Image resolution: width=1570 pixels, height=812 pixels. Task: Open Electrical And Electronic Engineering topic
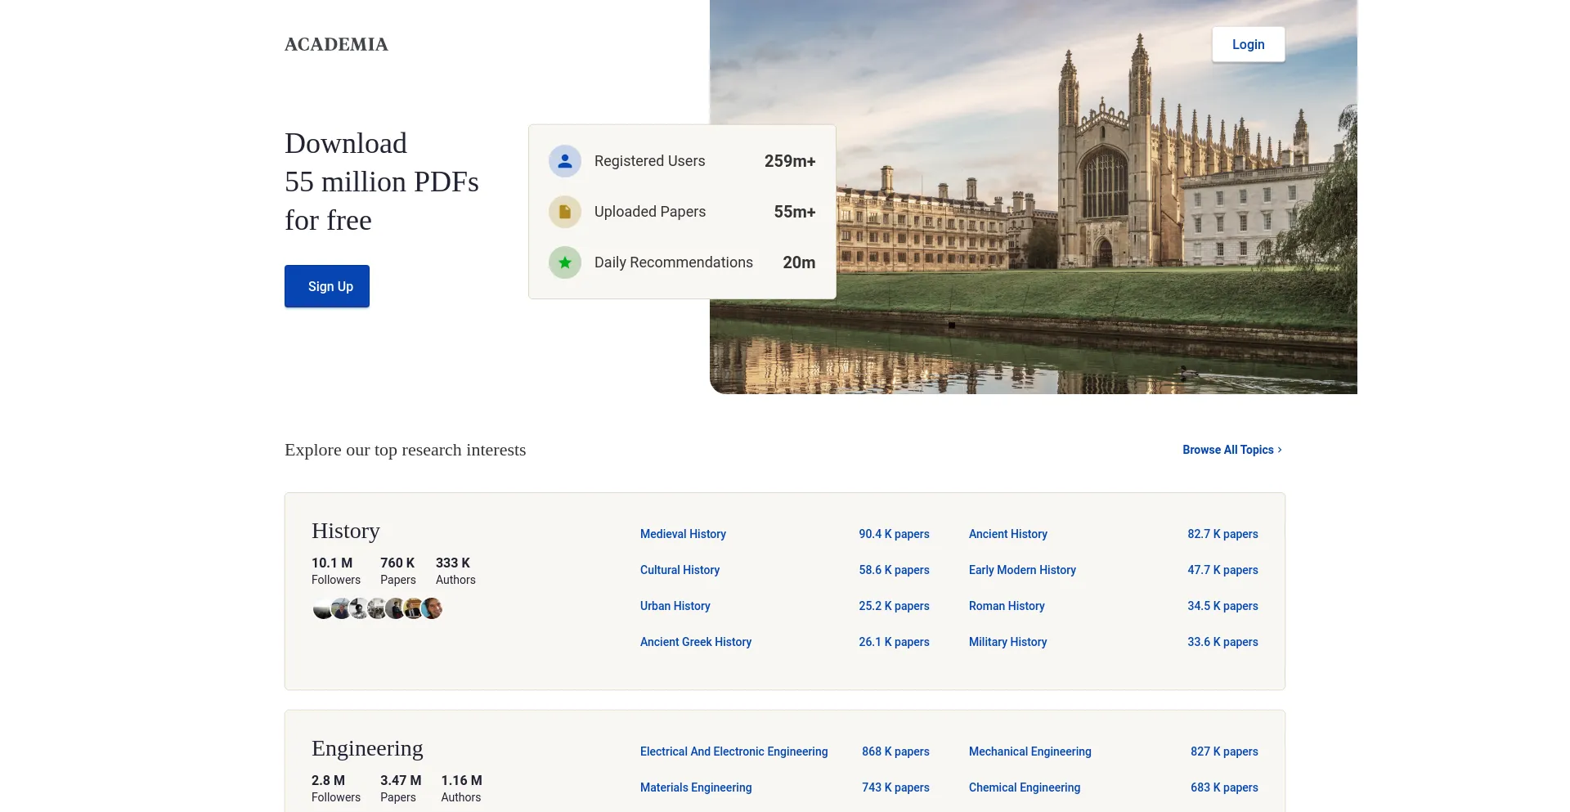(x=733, y=751)
